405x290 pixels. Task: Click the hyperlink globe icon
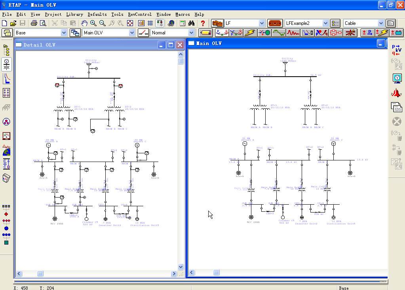(171, 23)
